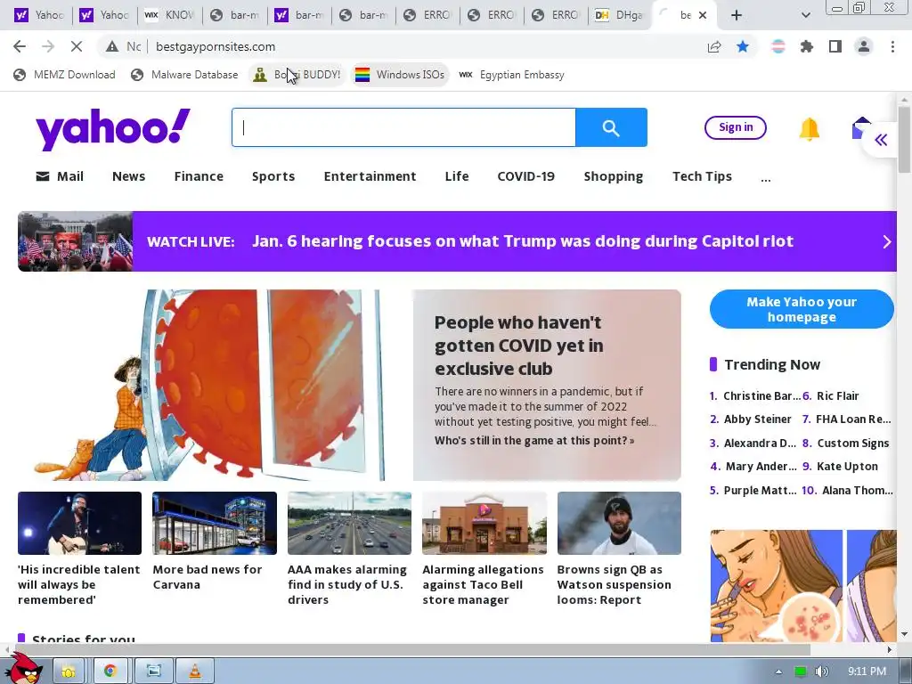Open a new tab with plus button
This screenshot has width=912, height=684.
click(x=737, y=15)
